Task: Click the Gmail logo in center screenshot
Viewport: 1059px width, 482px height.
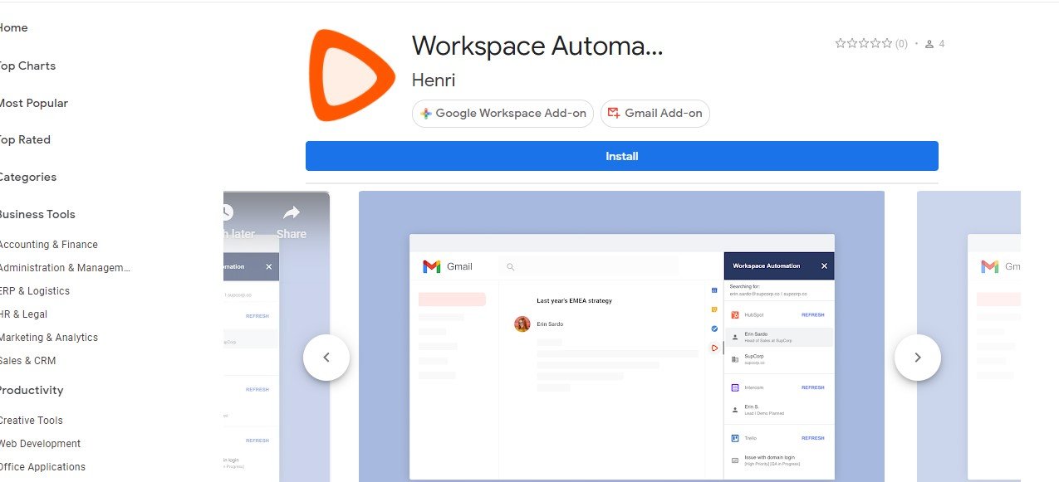Action: pos(431,266)
